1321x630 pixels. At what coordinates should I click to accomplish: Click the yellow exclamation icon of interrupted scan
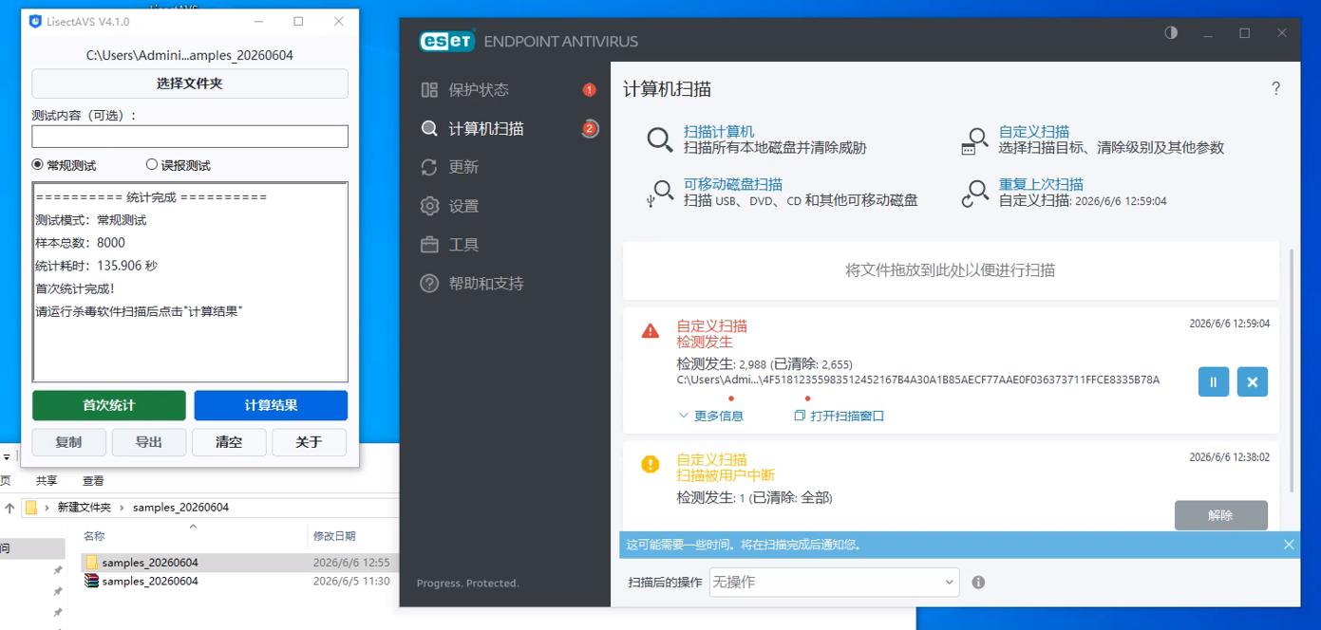click(651, 464)
